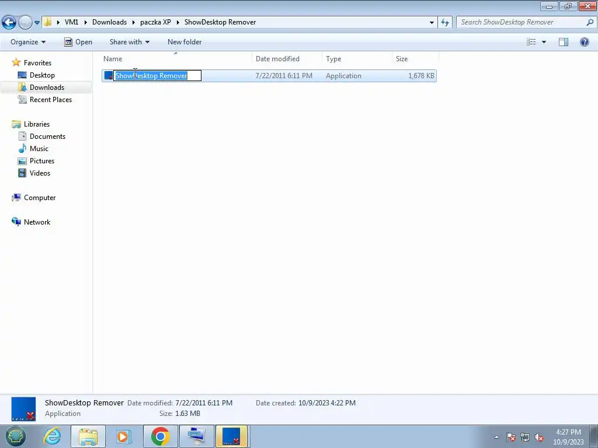
Task: Expand the arrow after VM1 breadcrumb
Action: click(x=85, y=23)
